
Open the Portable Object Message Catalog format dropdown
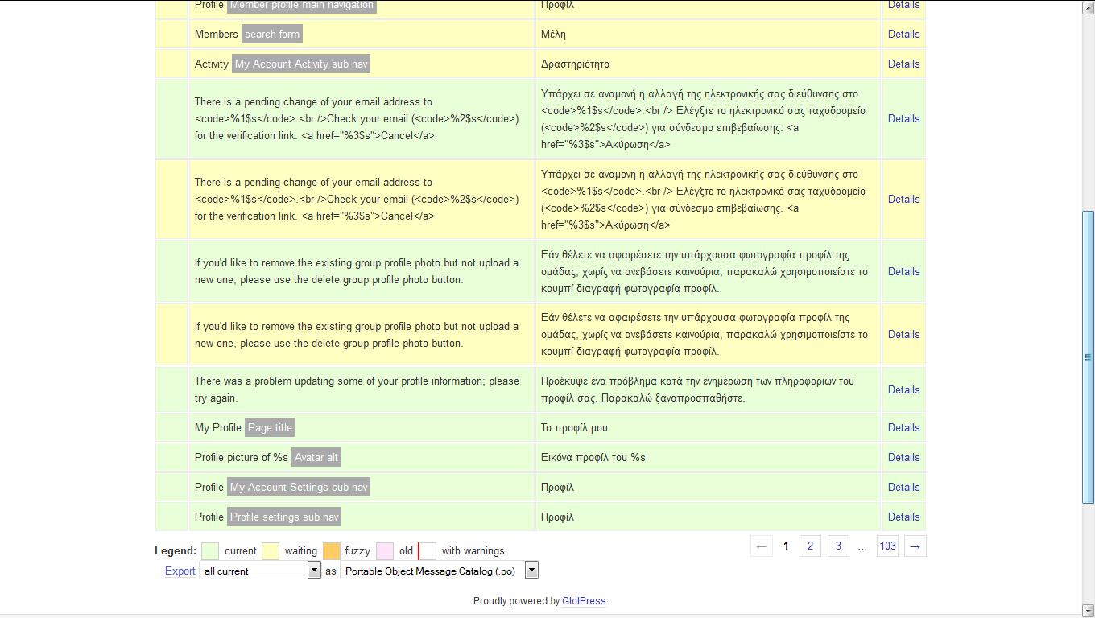(440, 571)
